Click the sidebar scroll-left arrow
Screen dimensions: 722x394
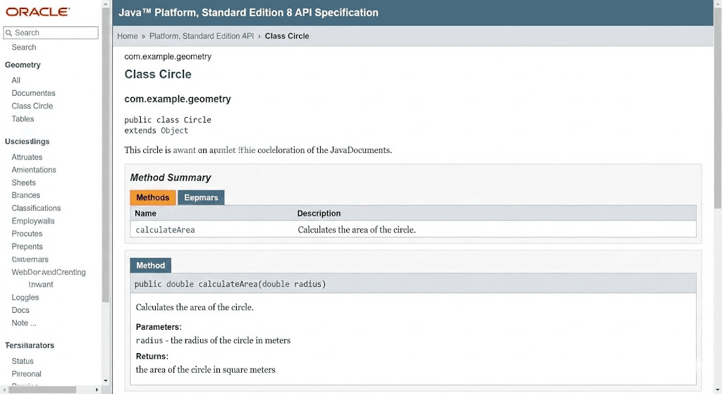tap(4, 389)
